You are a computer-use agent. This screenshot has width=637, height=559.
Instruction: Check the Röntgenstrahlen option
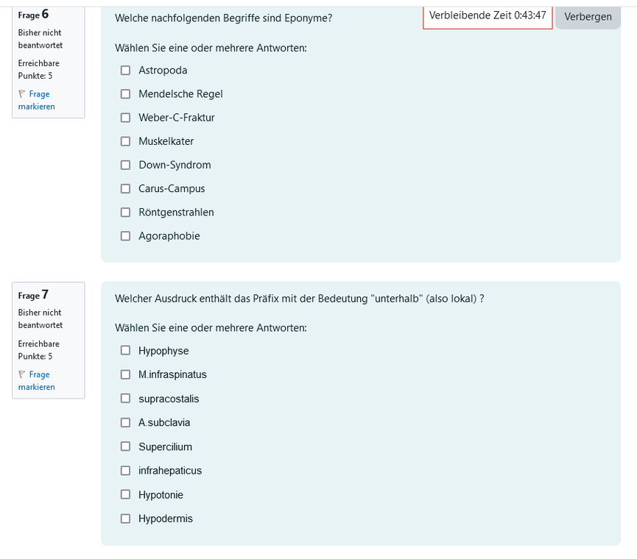point(125,212)
